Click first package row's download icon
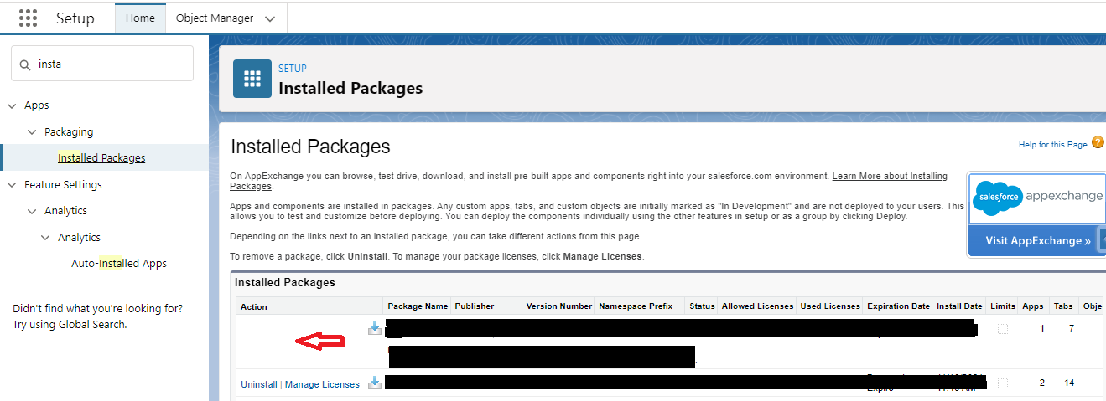Image resolution: width=1106 pixels, height=401 pixels. click(375, 329)
